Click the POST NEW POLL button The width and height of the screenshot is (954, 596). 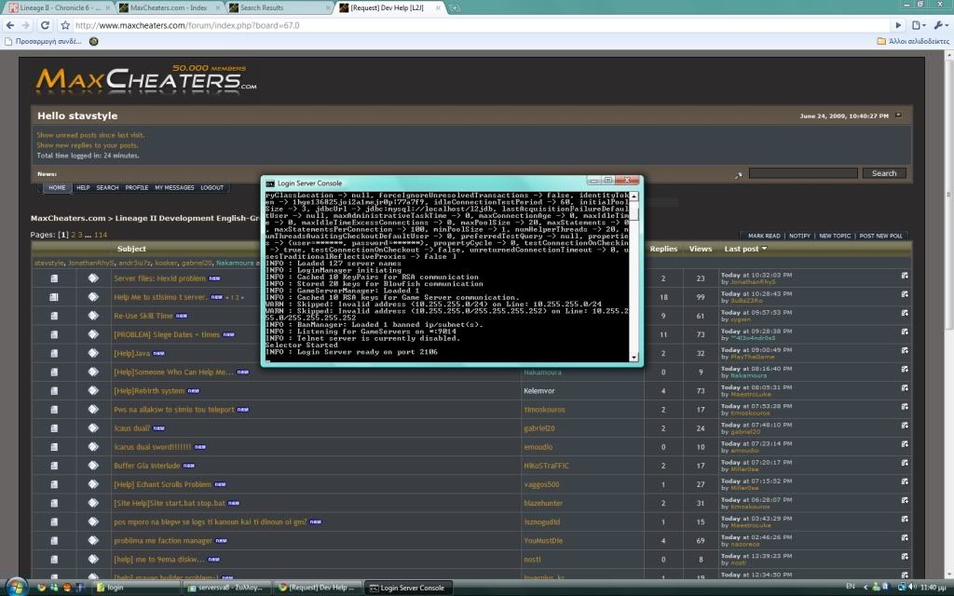pyautogui.click(x=881, y=236)
